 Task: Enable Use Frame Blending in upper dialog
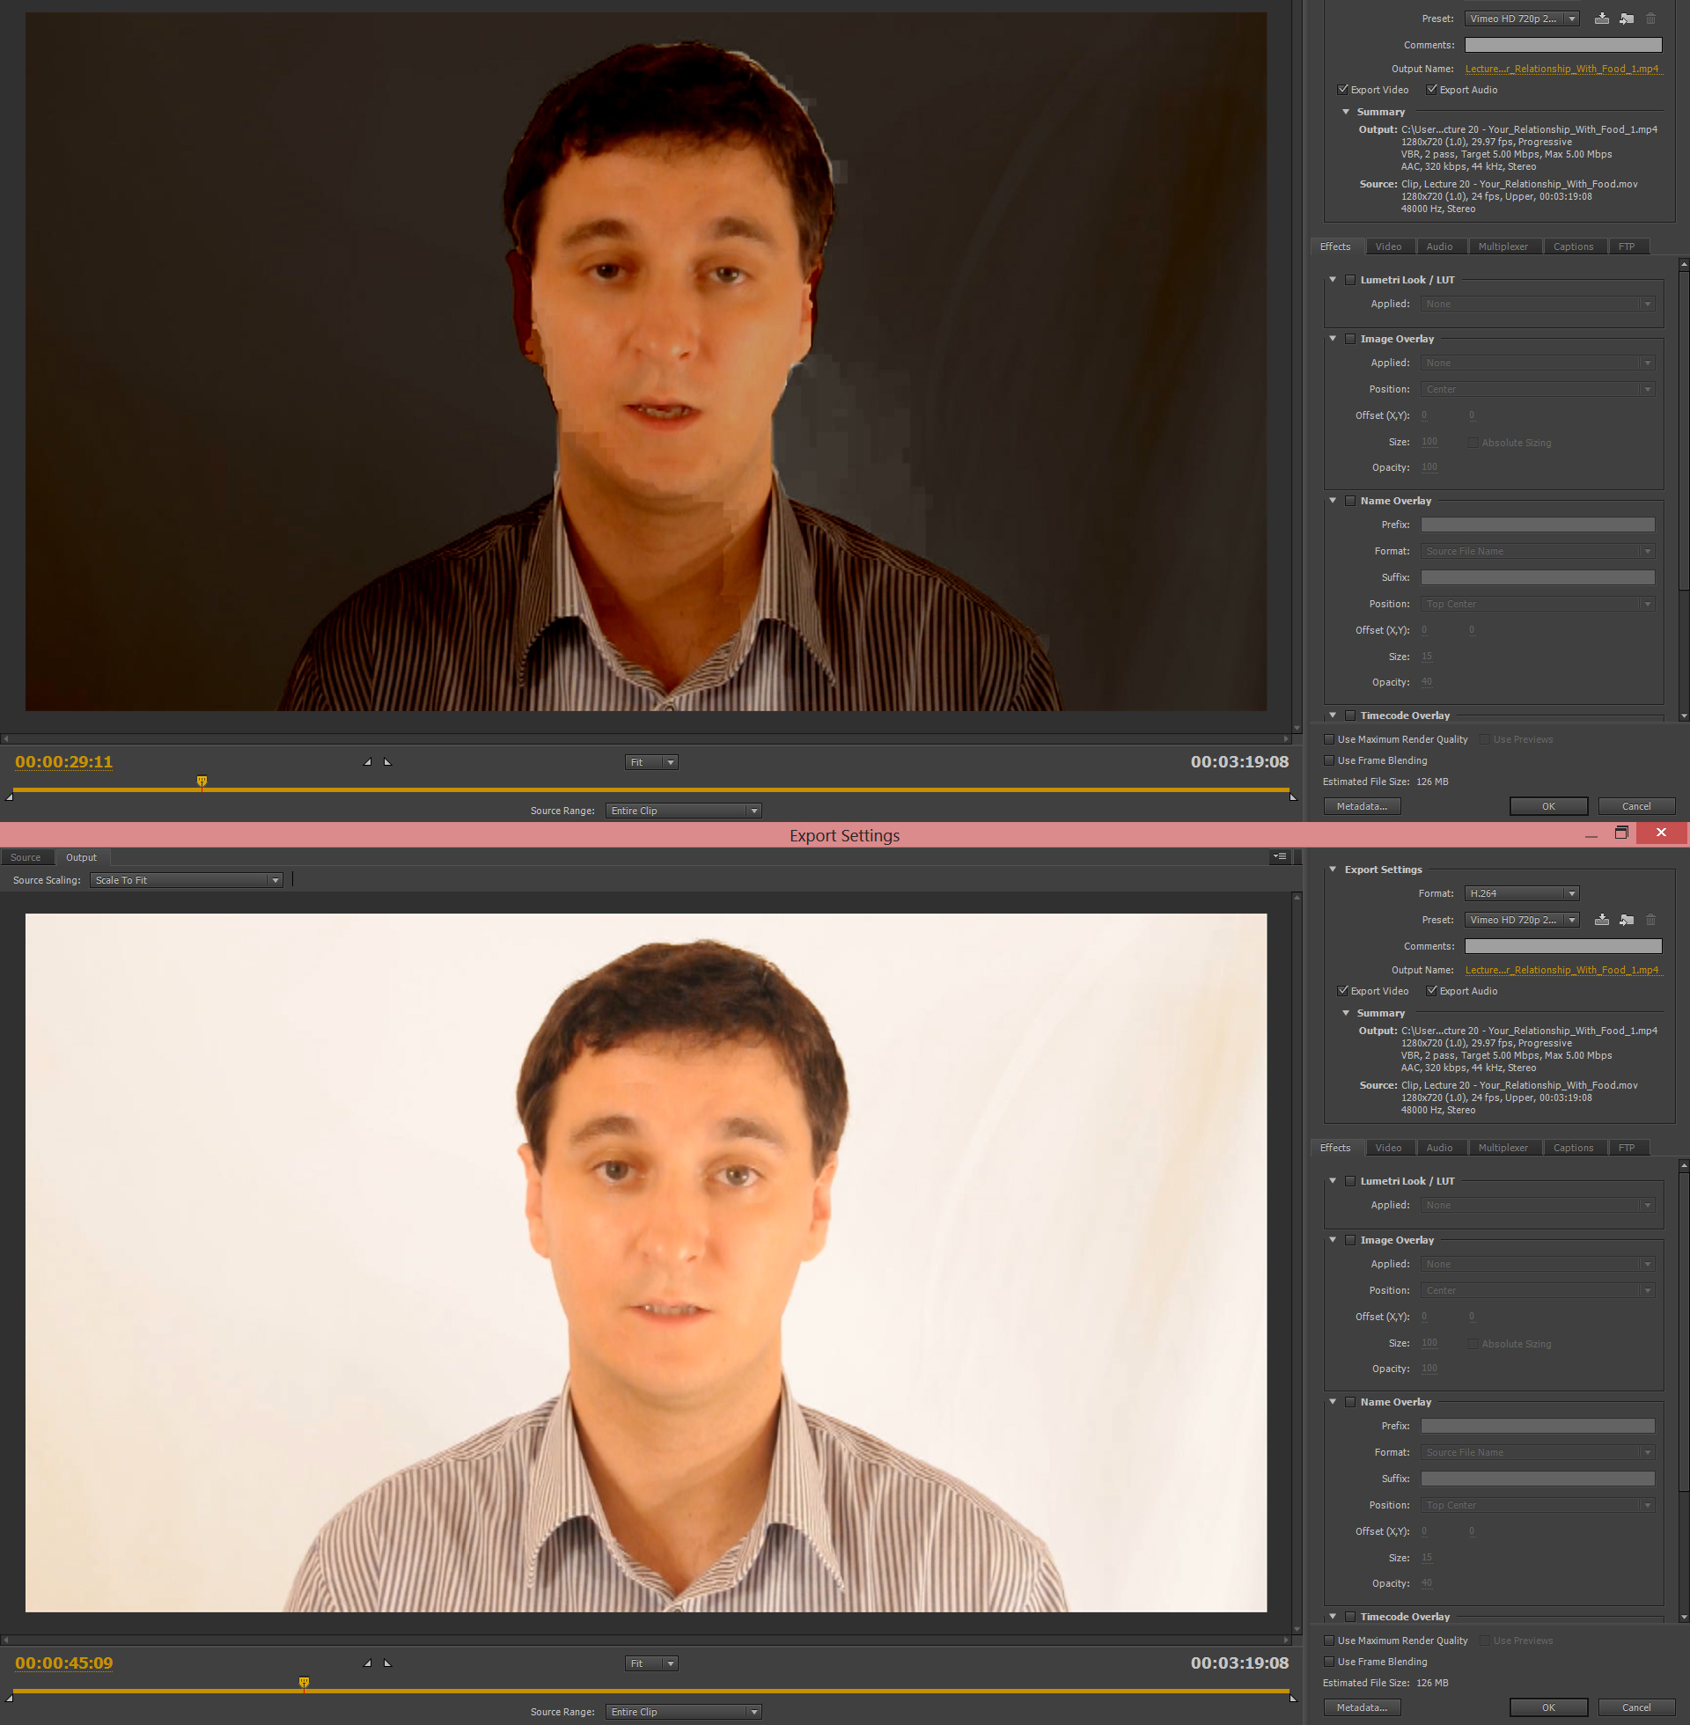1329,760
